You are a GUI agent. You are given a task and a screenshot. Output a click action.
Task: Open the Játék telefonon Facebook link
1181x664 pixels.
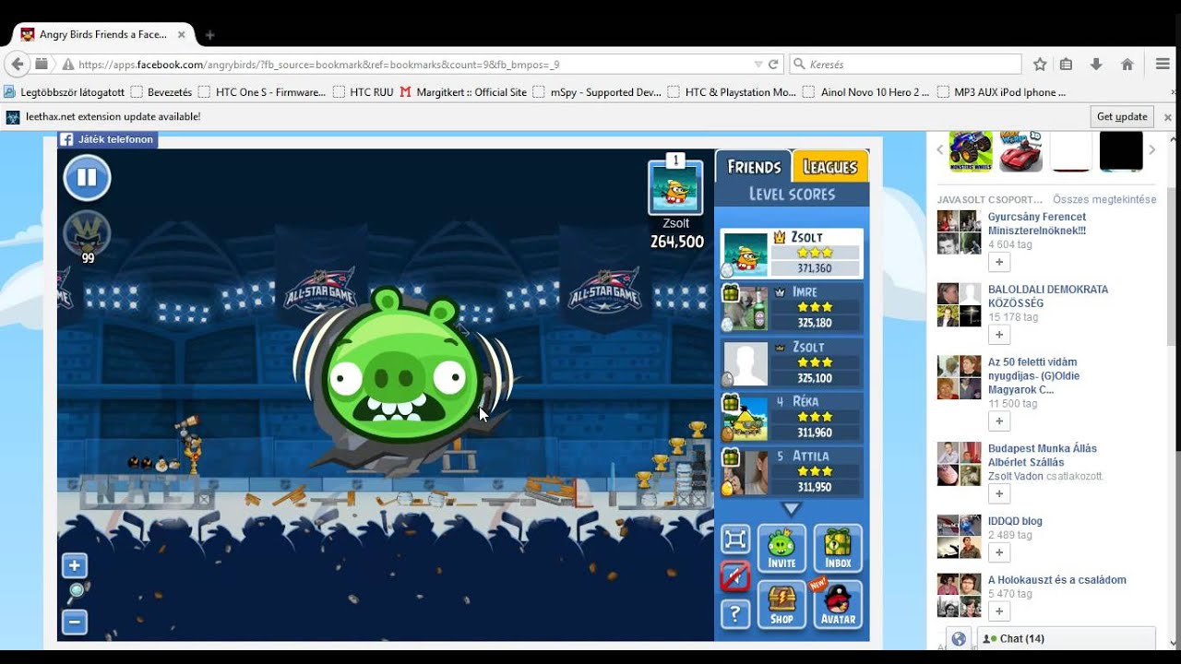click(108, 139)
